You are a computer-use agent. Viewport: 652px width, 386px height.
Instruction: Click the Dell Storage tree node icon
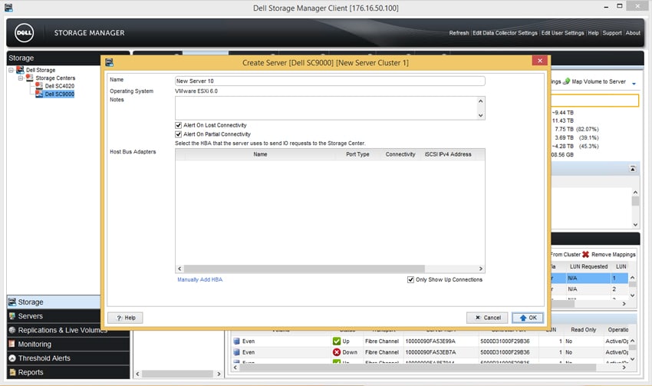(x=20, y=70)
